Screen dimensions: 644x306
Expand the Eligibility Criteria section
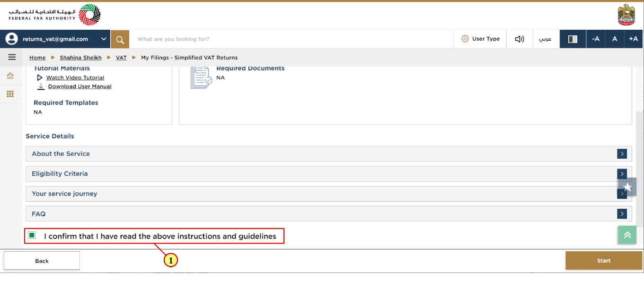click(329, 174)
